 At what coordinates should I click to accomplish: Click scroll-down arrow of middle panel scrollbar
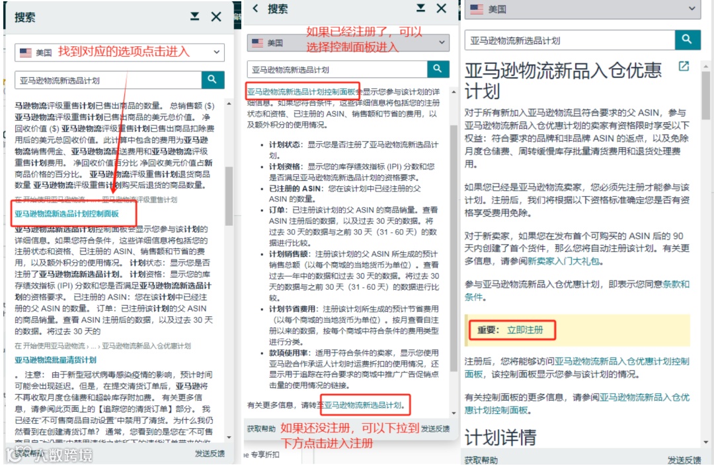click(x=454, y=413)
